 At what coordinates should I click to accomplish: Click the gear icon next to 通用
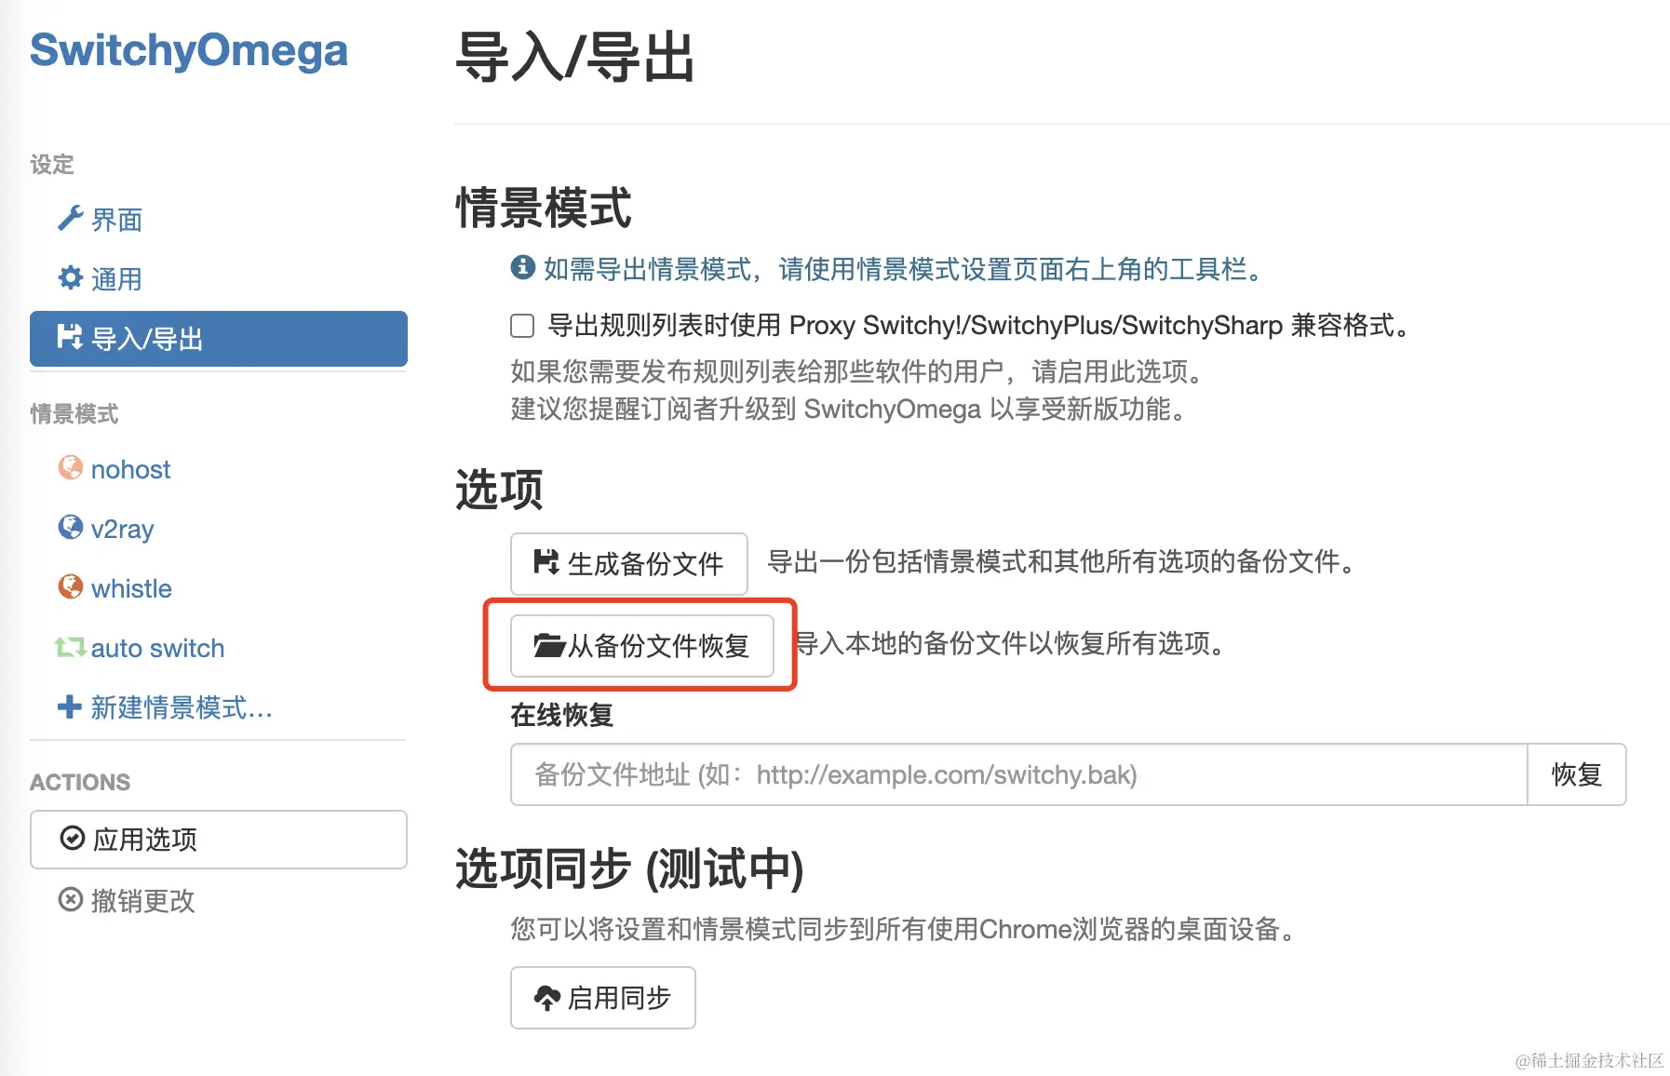(x=71, y=277)
